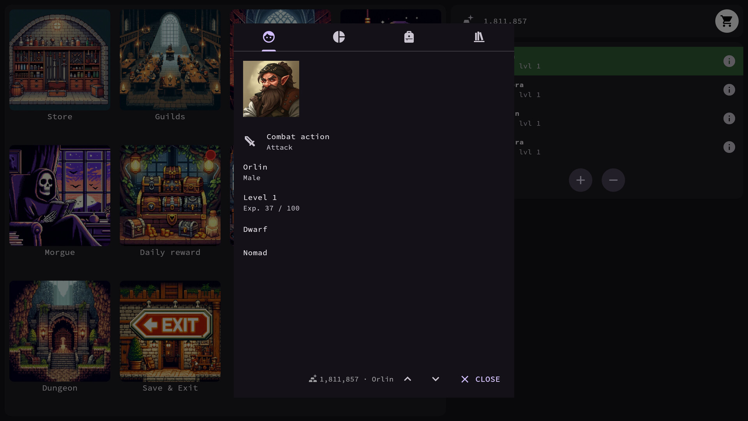Show info for the bottom lvl 1 member

729,147
